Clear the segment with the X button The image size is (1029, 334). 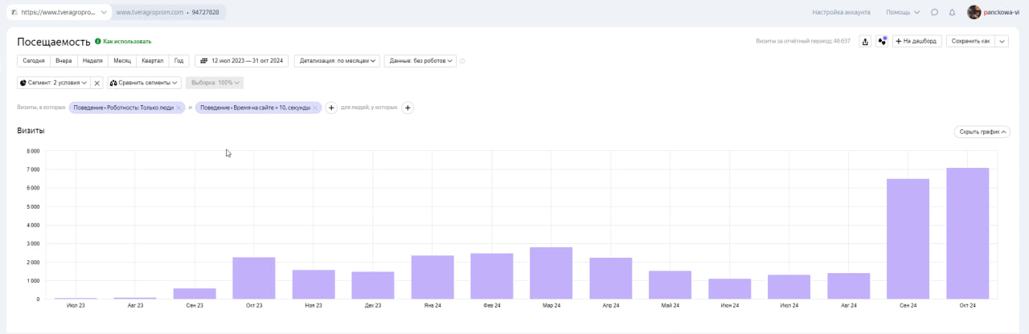click(97, 83)
